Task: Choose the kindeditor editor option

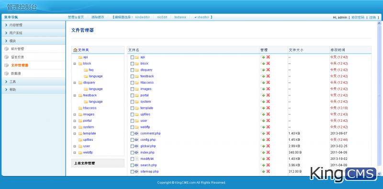Action: tap(142, 17)
